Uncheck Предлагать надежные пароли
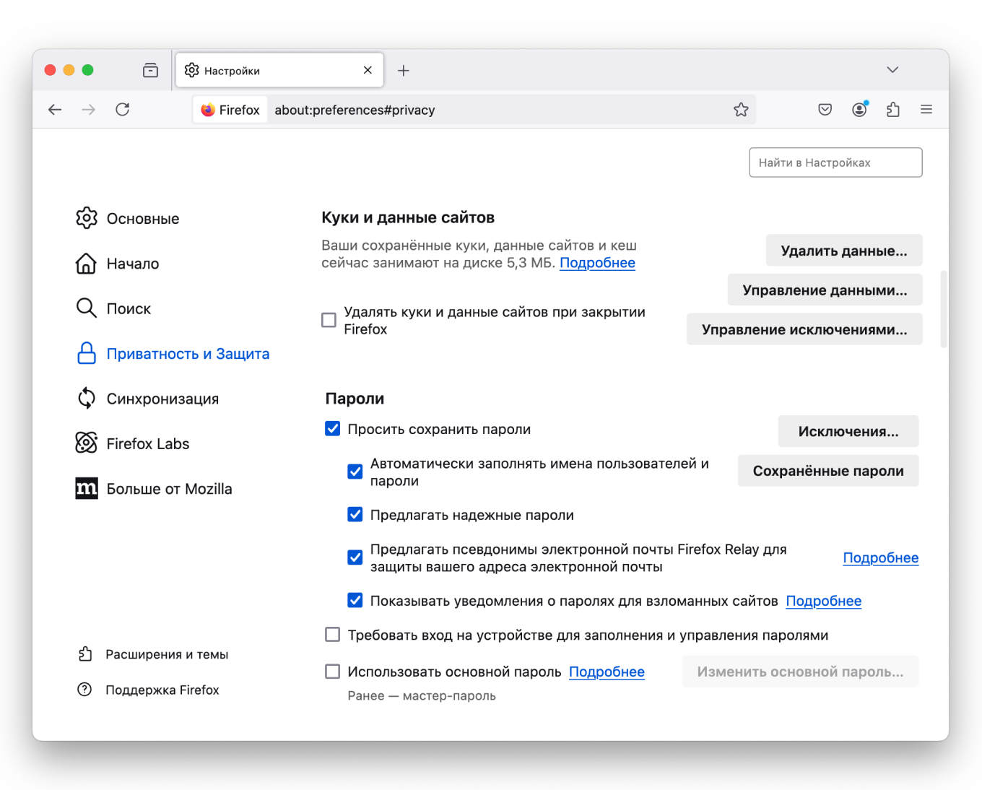The width and height of the screenshot is (982, 790). 355,514
